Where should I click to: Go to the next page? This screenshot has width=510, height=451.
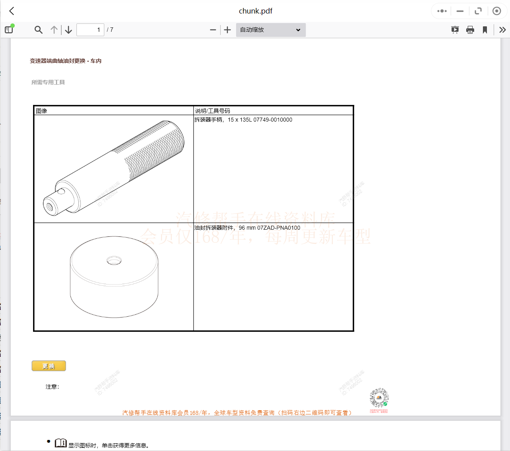tap(68, 30)
